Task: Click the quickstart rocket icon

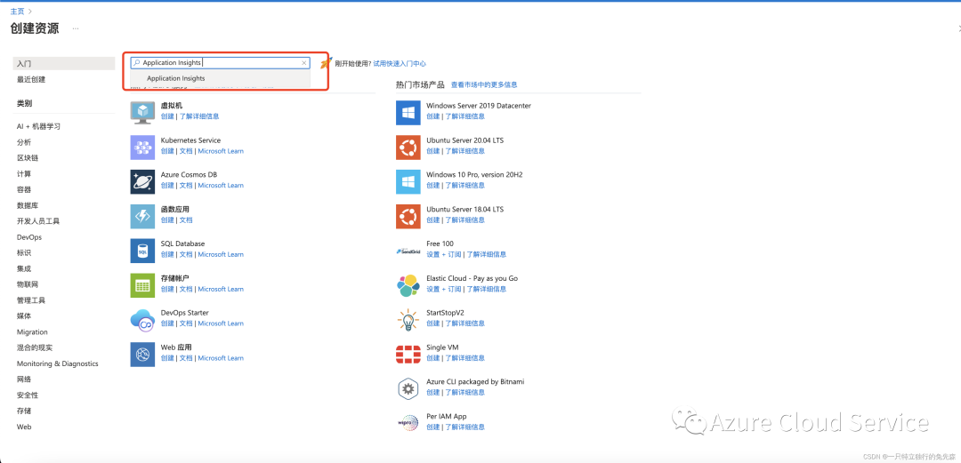Action: point(327,62)
